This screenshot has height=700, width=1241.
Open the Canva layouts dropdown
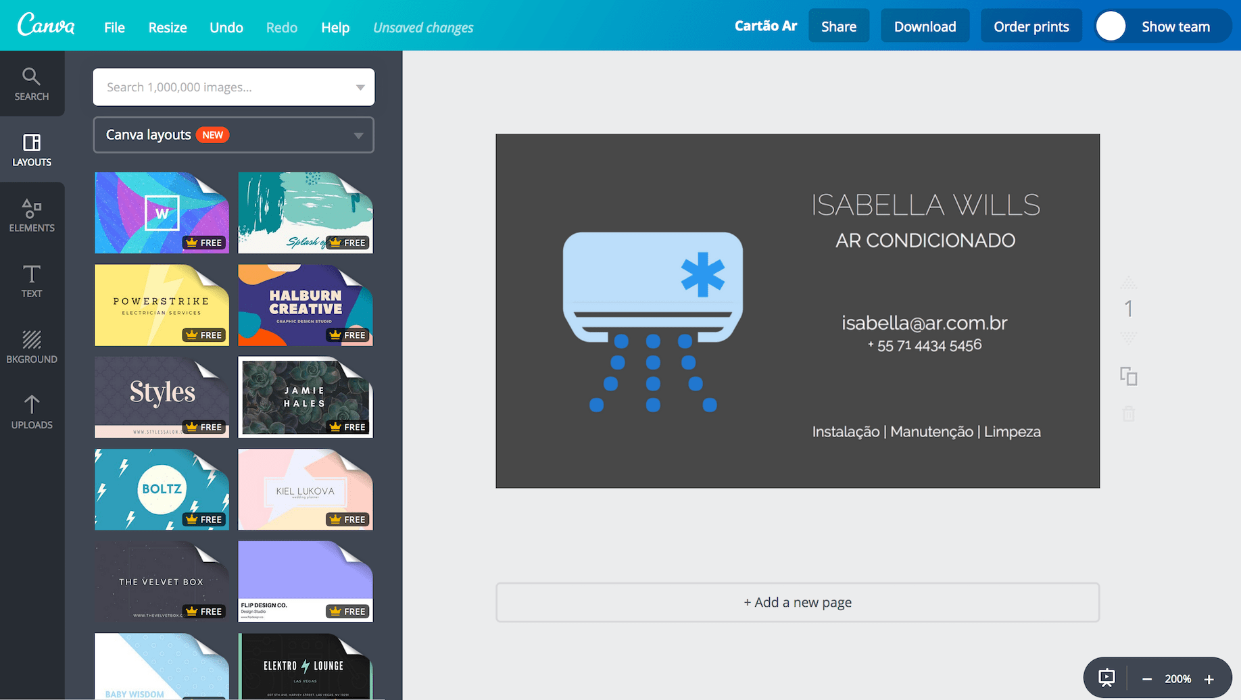[x=233, y=135]
